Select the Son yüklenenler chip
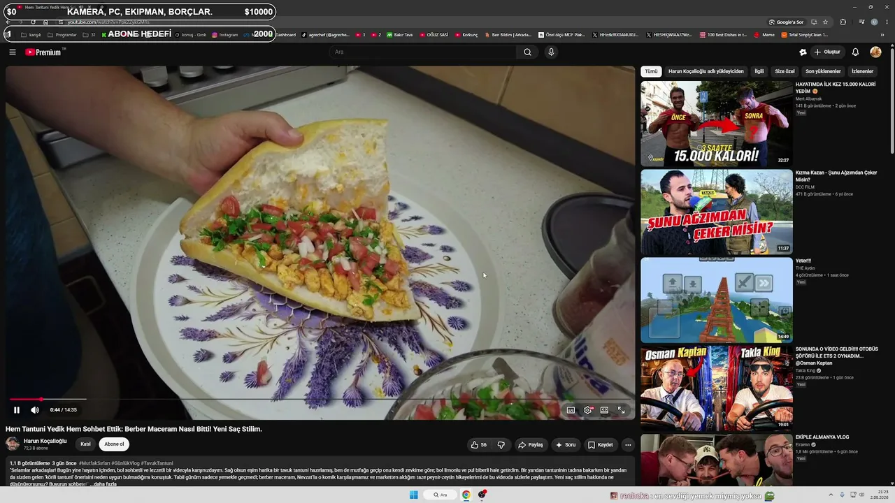Image resolution: width=895 pixels, height=503 pixels. pyautogui.click(x=823, y=71)
